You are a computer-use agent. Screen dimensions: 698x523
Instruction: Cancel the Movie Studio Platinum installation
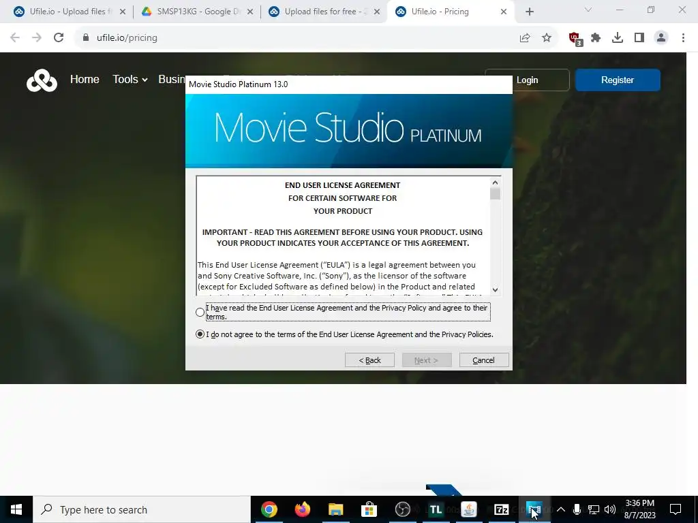pyautogui.click(x=484, y=360)
